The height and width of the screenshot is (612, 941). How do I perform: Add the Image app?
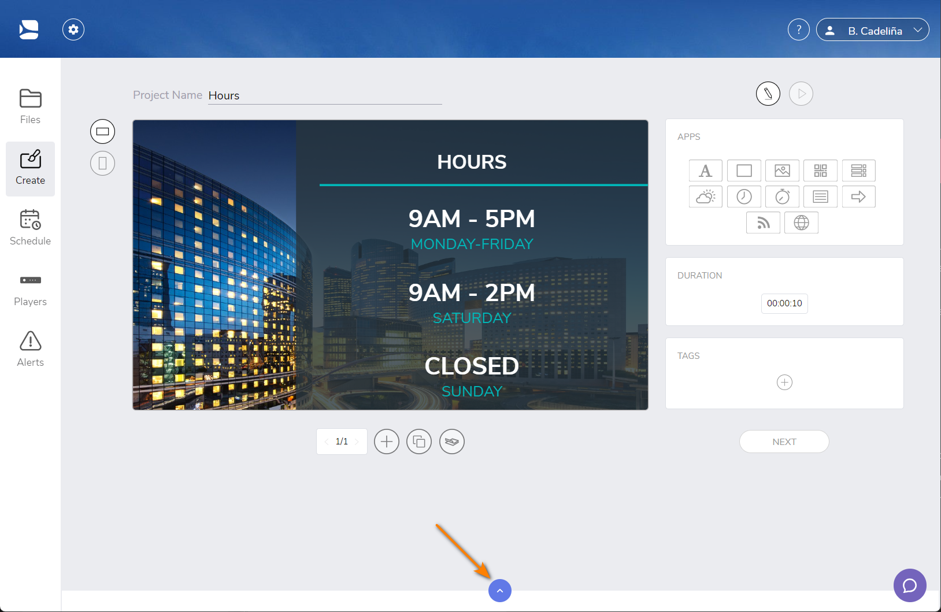pos(782,170)
